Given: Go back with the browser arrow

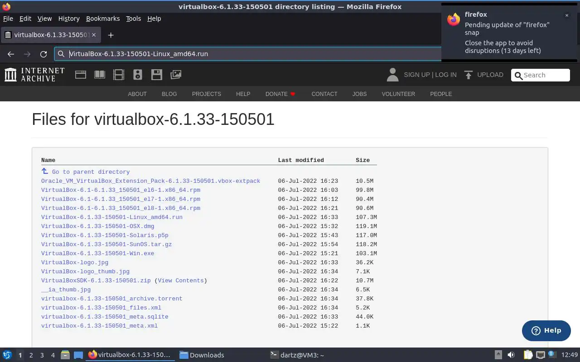Looking at the screenshot, I should coord(11,54).
